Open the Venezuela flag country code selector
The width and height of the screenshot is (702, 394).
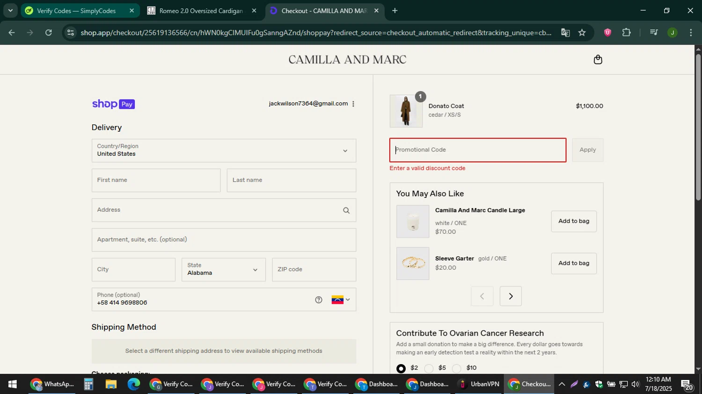pos(341,300)
